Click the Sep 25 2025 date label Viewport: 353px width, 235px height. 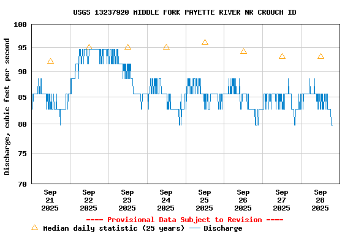(x=205, y=200)
